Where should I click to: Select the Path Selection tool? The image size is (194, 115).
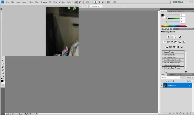click(3, 61)
